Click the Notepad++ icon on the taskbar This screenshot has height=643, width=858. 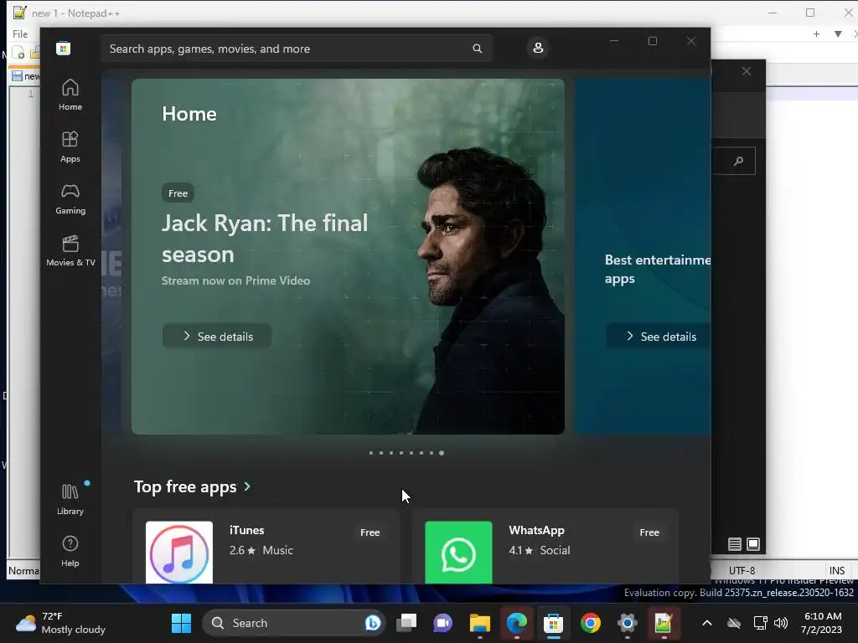point(664,623)
